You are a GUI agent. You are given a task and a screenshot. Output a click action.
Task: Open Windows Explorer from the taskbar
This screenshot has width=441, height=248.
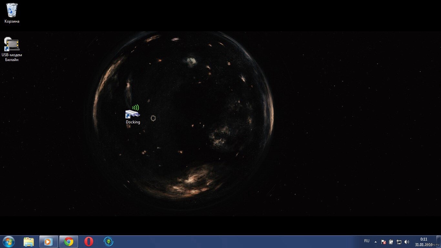pyautogui.click(x=29, y=242)
